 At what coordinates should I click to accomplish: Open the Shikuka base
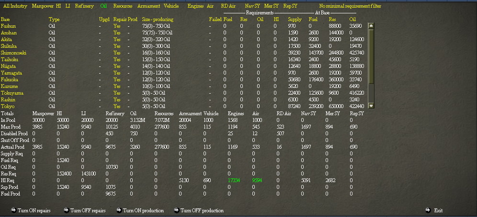coord(9,46)
